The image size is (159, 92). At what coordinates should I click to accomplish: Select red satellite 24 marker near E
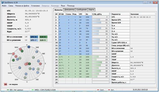41,64
